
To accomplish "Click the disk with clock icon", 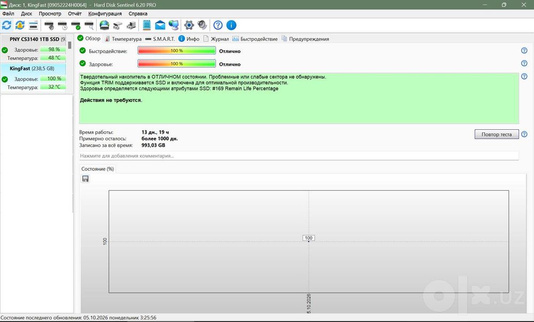I will click(62, 25).
